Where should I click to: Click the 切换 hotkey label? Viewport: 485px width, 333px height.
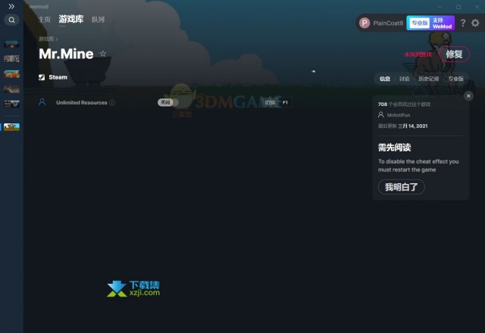tap(270, 103)
